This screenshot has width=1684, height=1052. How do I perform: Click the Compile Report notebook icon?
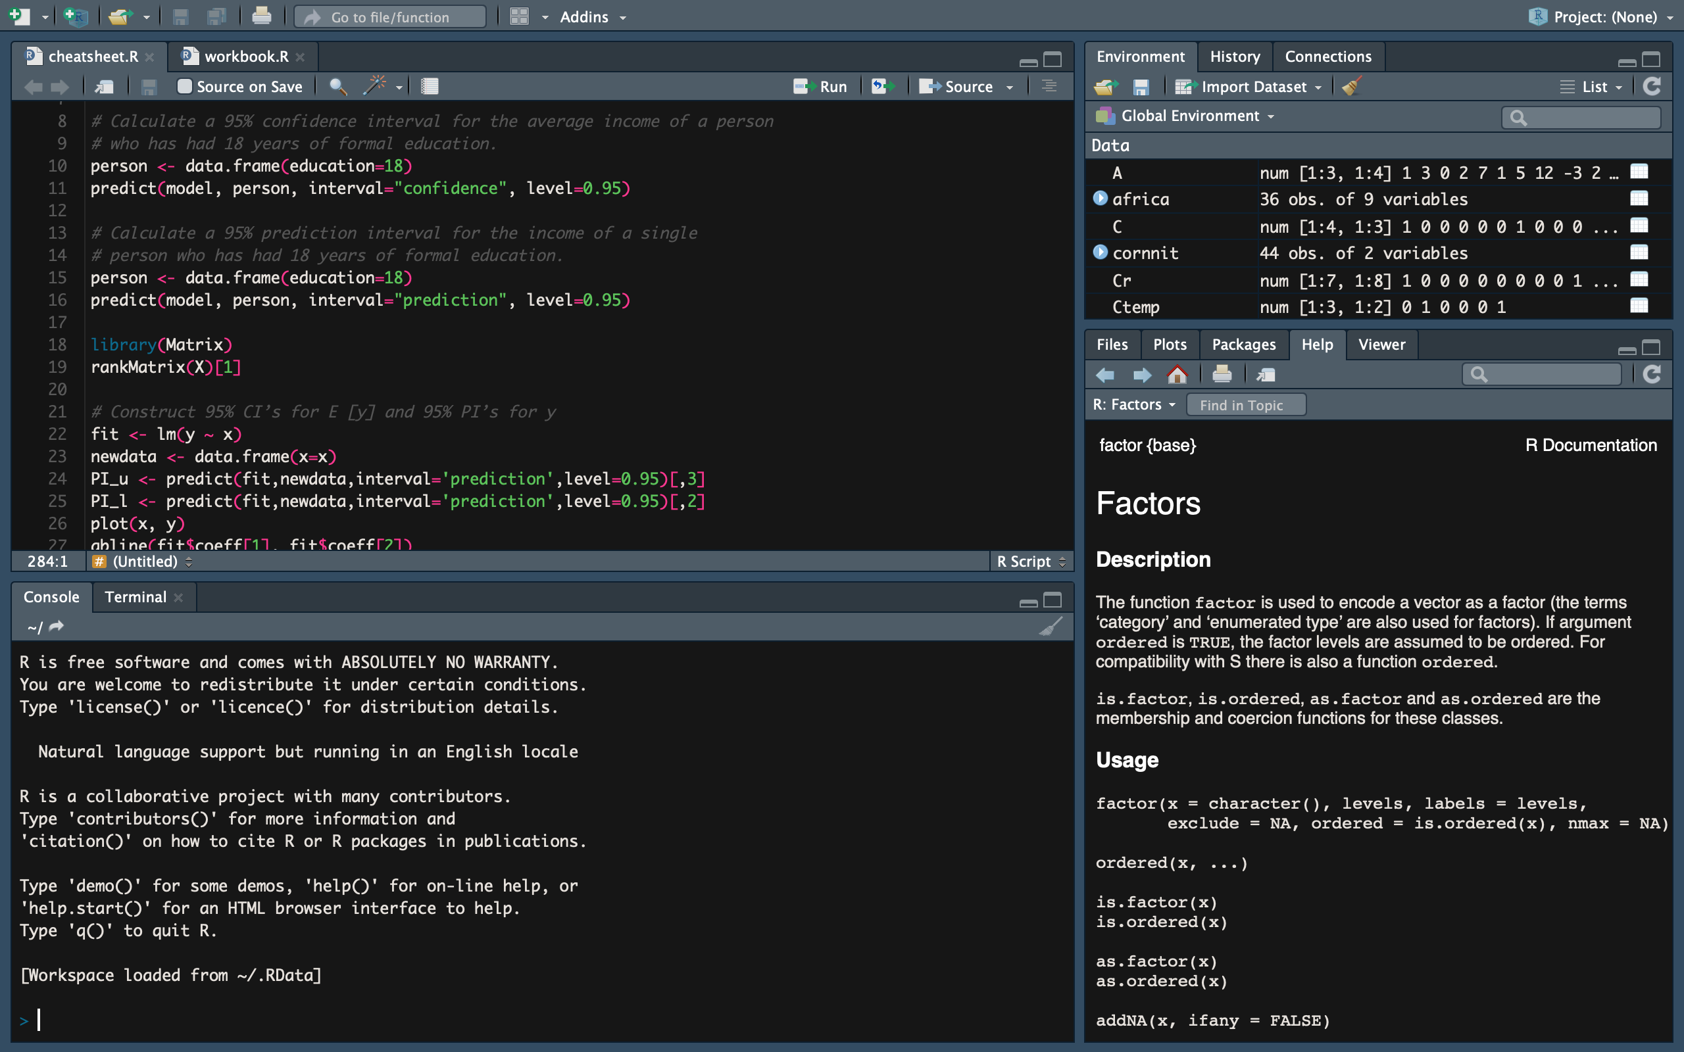click(430, 86)
